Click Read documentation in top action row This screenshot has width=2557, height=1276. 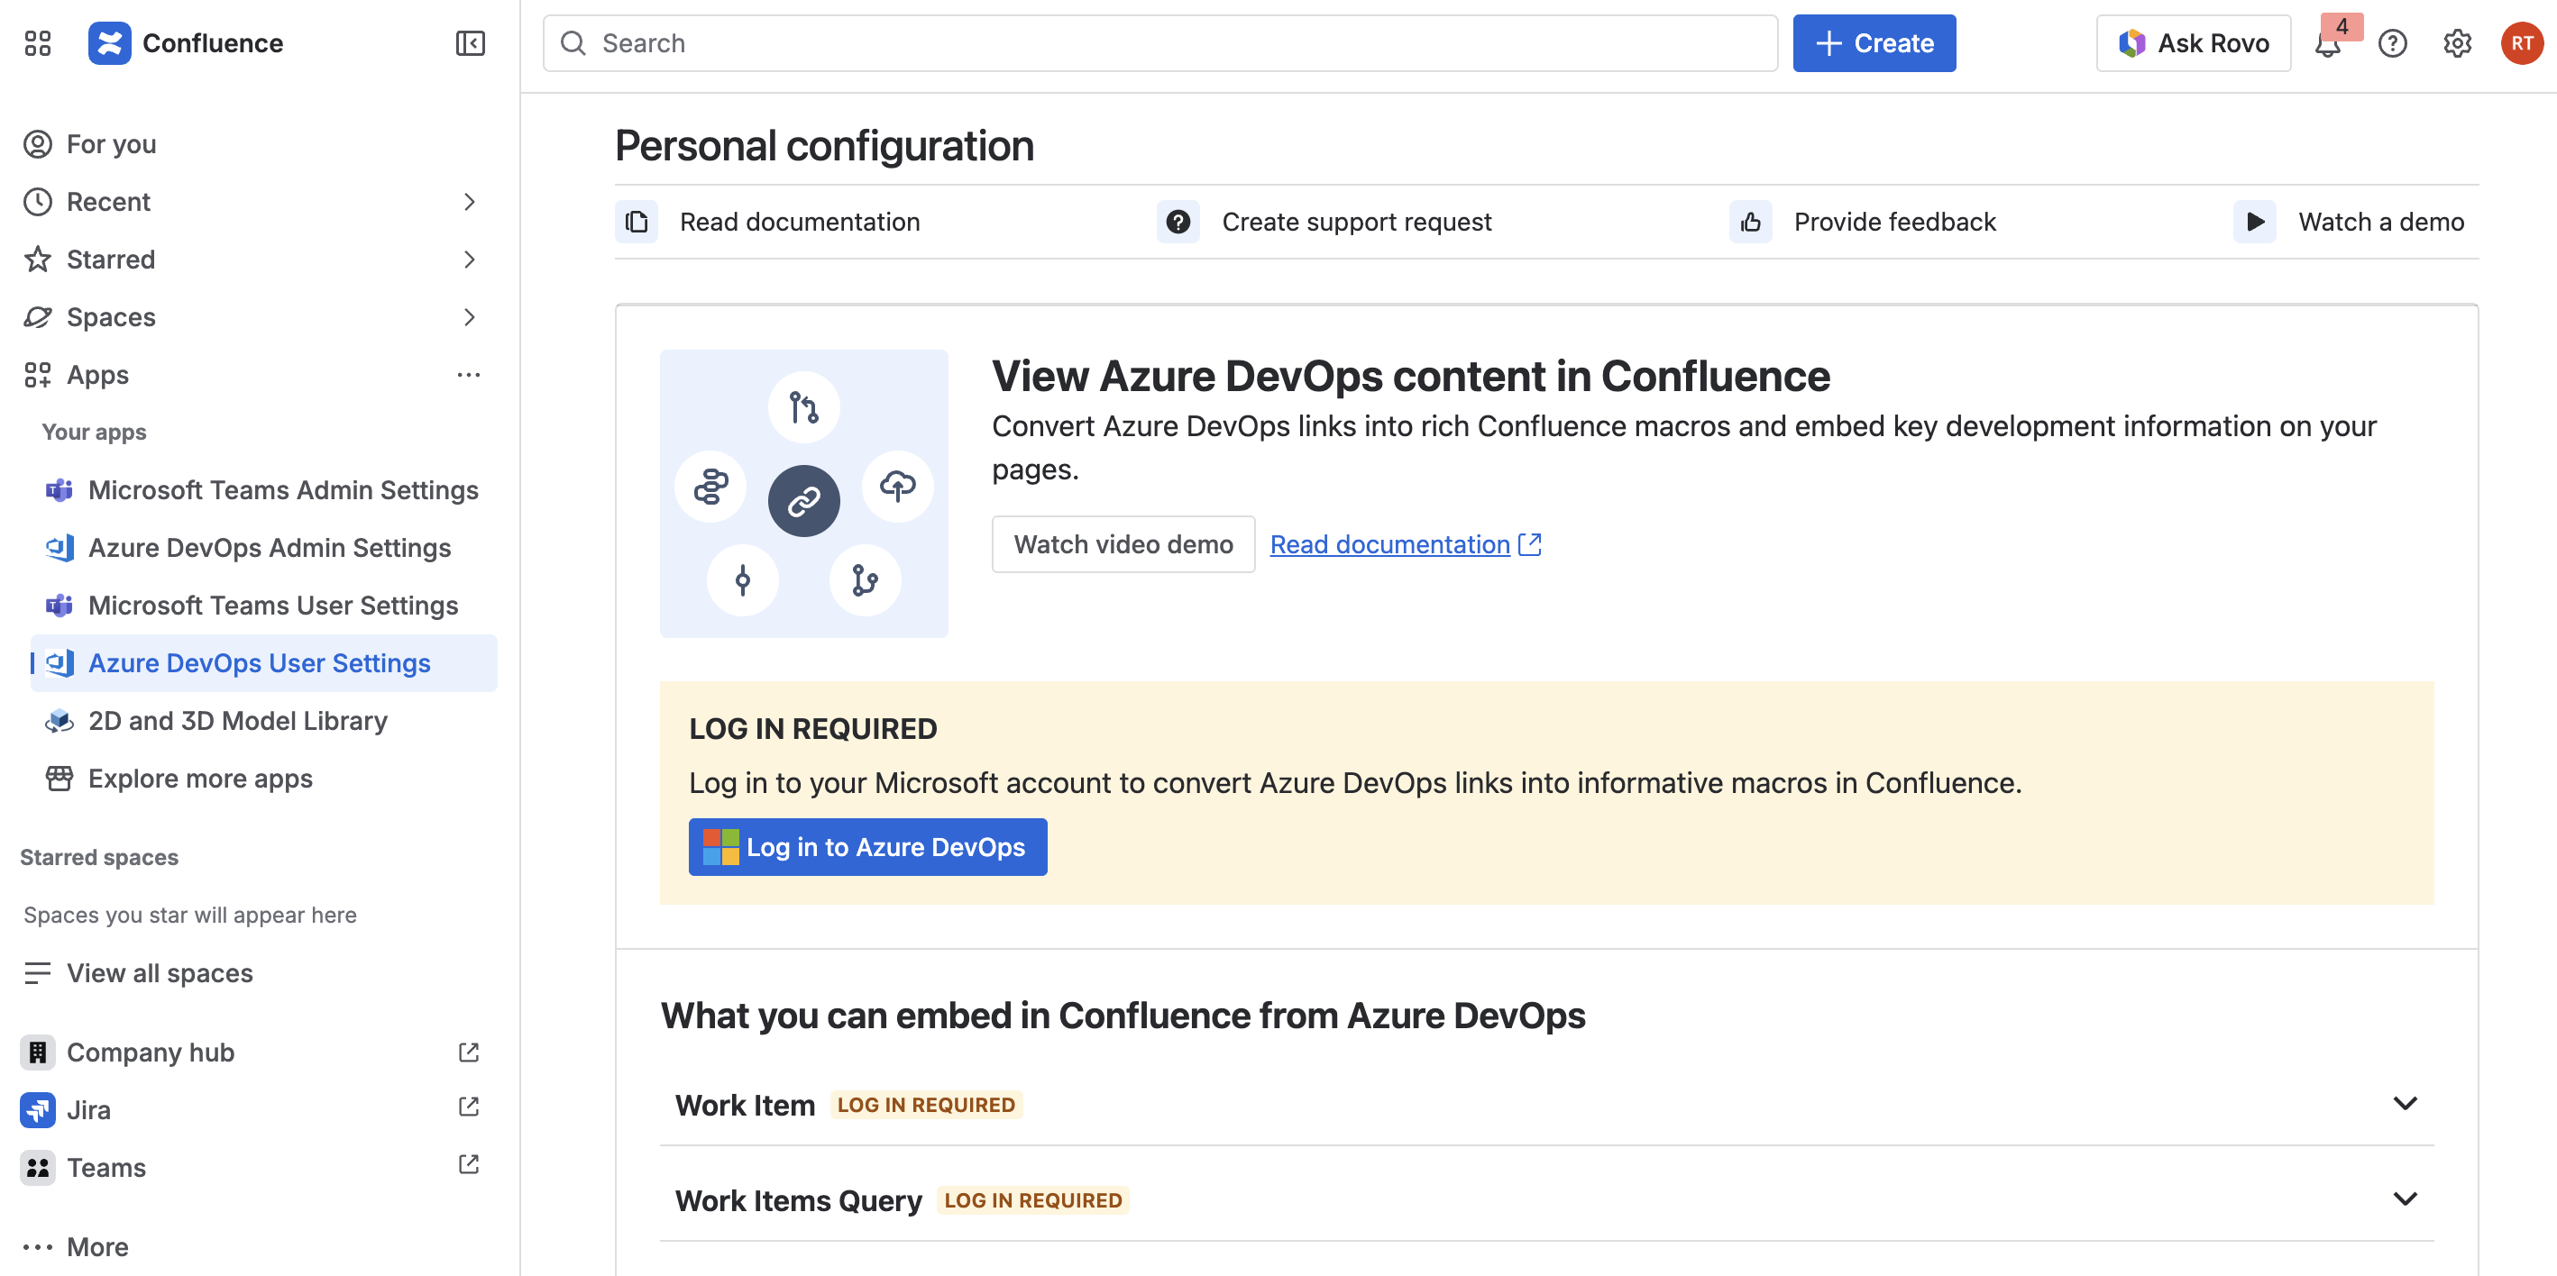tap(800, 222)
